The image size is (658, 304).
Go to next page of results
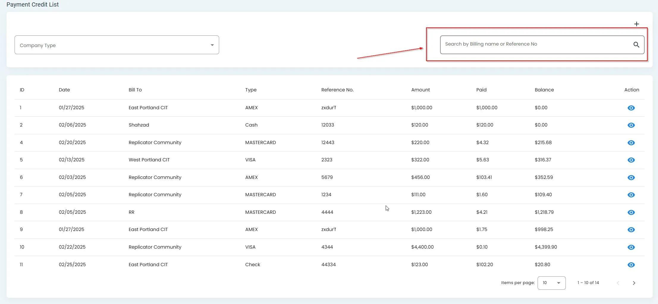pos(634,283)
